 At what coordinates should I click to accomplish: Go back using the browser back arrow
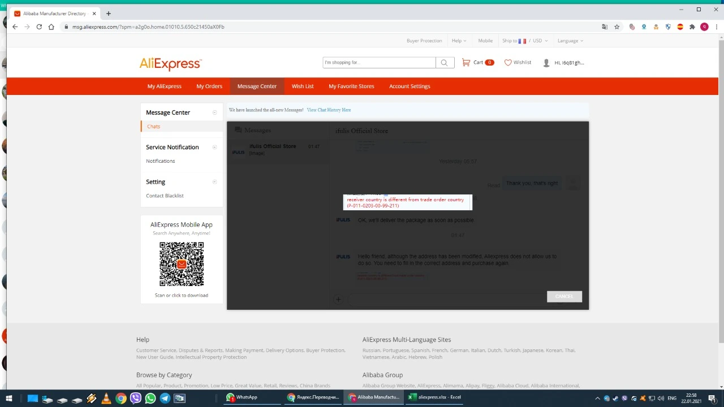[15, 27]
